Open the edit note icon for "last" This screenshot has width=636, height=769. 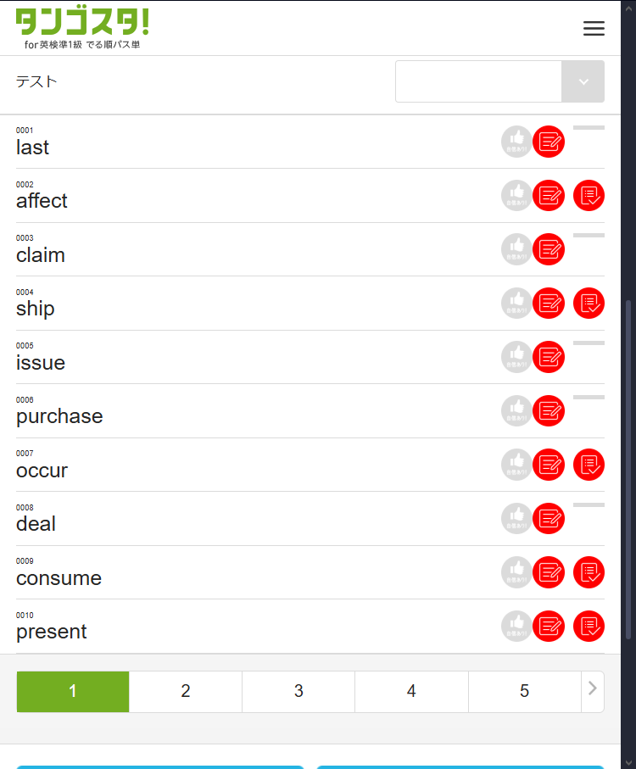549,142
